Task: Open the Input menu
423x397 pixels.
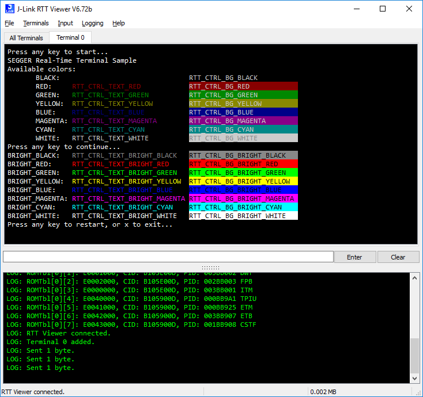Action: (65, 23)
